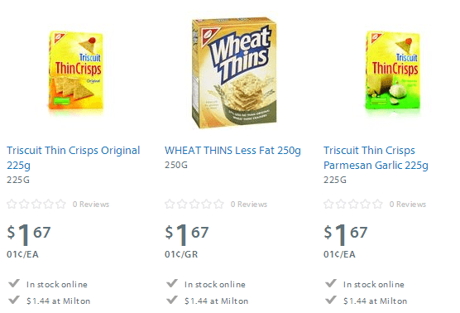Image resolution: width=460 pixels, height=313 pixels.
Task: Open 0 Reviews for Triscuit Original
Action: (91, 204)
